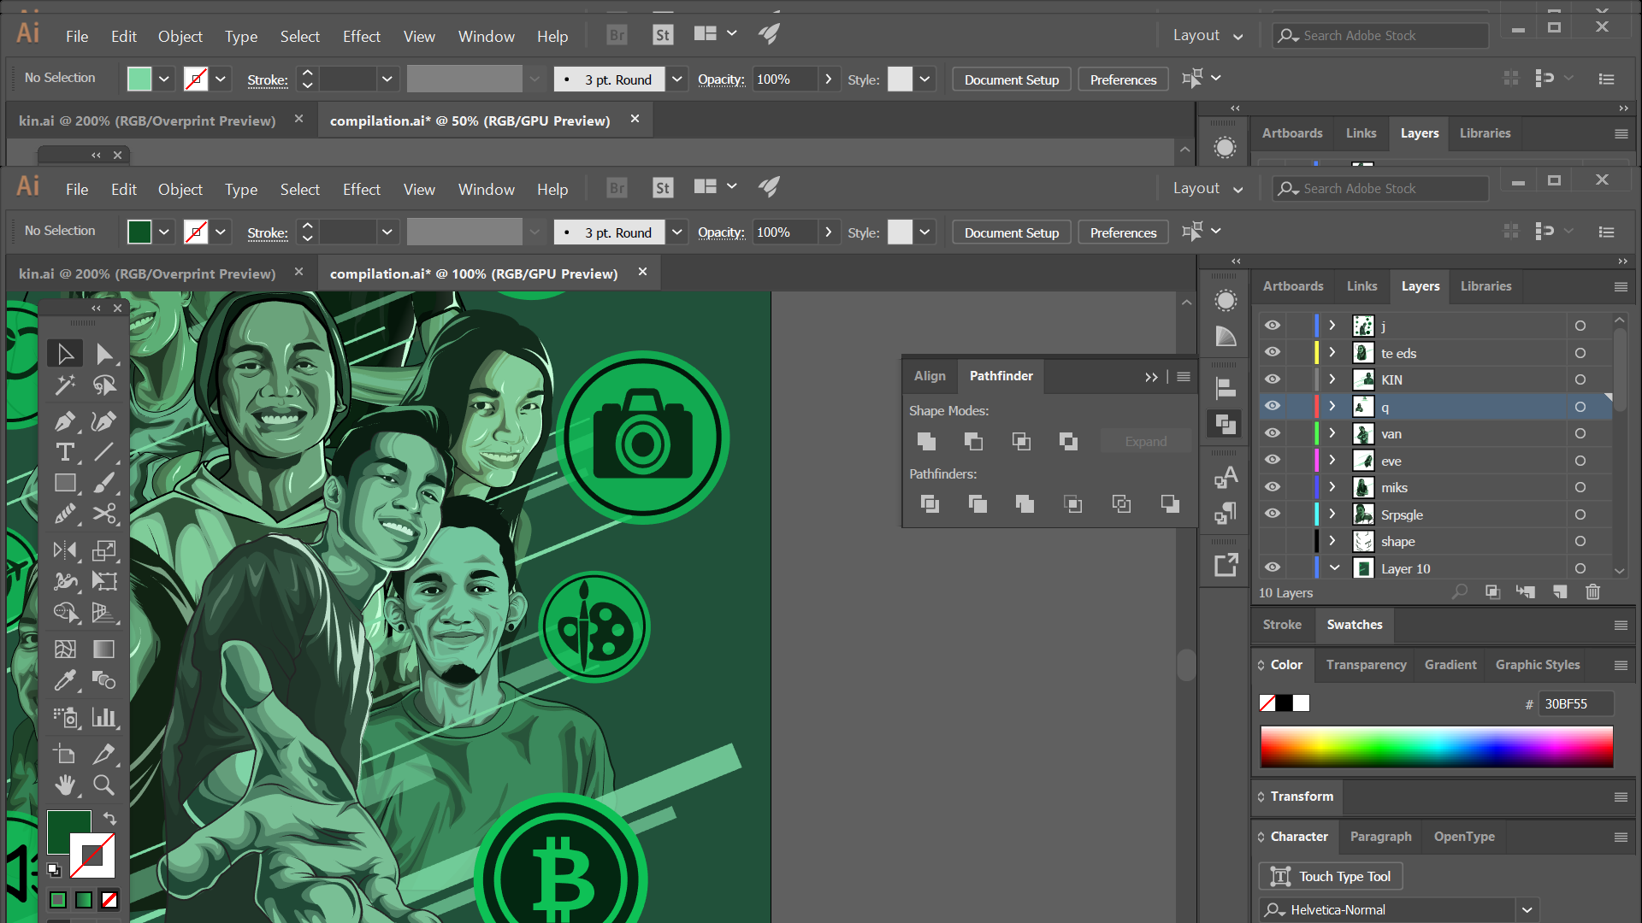The height and width of the screenshot is (923, 1642).
Task: Activate the Zoom tool
Action: [104, 785]
